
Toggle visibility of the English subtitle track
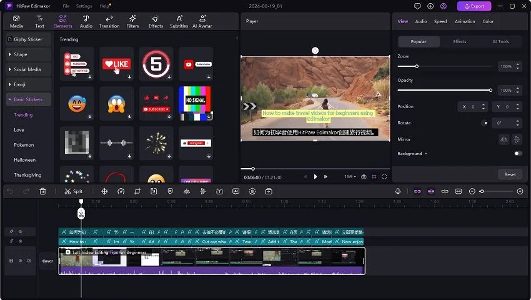[21, 241]
